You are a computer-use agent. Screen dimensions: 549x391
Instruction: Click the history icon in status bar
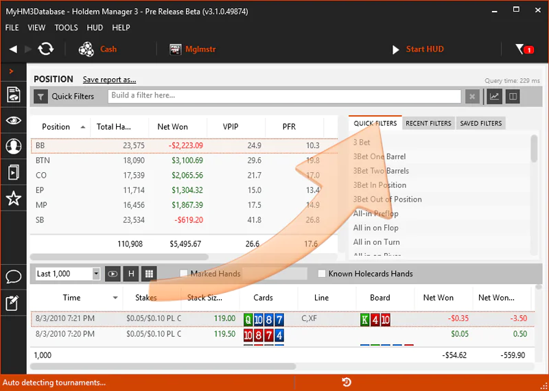[x=347, y=382]
